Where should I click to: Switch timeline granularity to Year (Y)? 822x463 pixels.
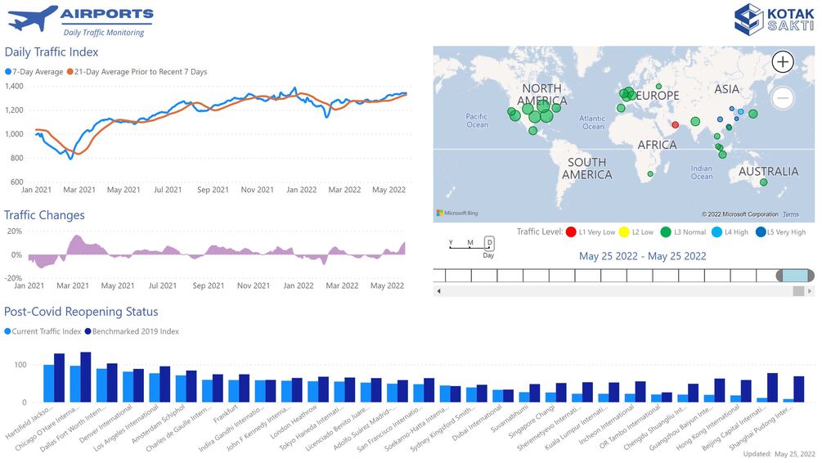click(x=451, y=243)
